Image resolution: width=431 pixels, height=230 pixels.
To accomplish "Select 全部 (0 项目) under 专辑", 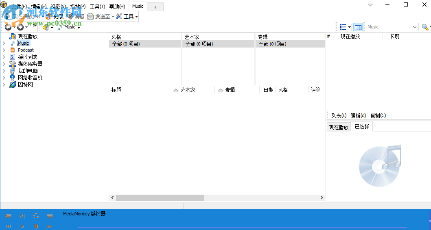I will 290,44.
